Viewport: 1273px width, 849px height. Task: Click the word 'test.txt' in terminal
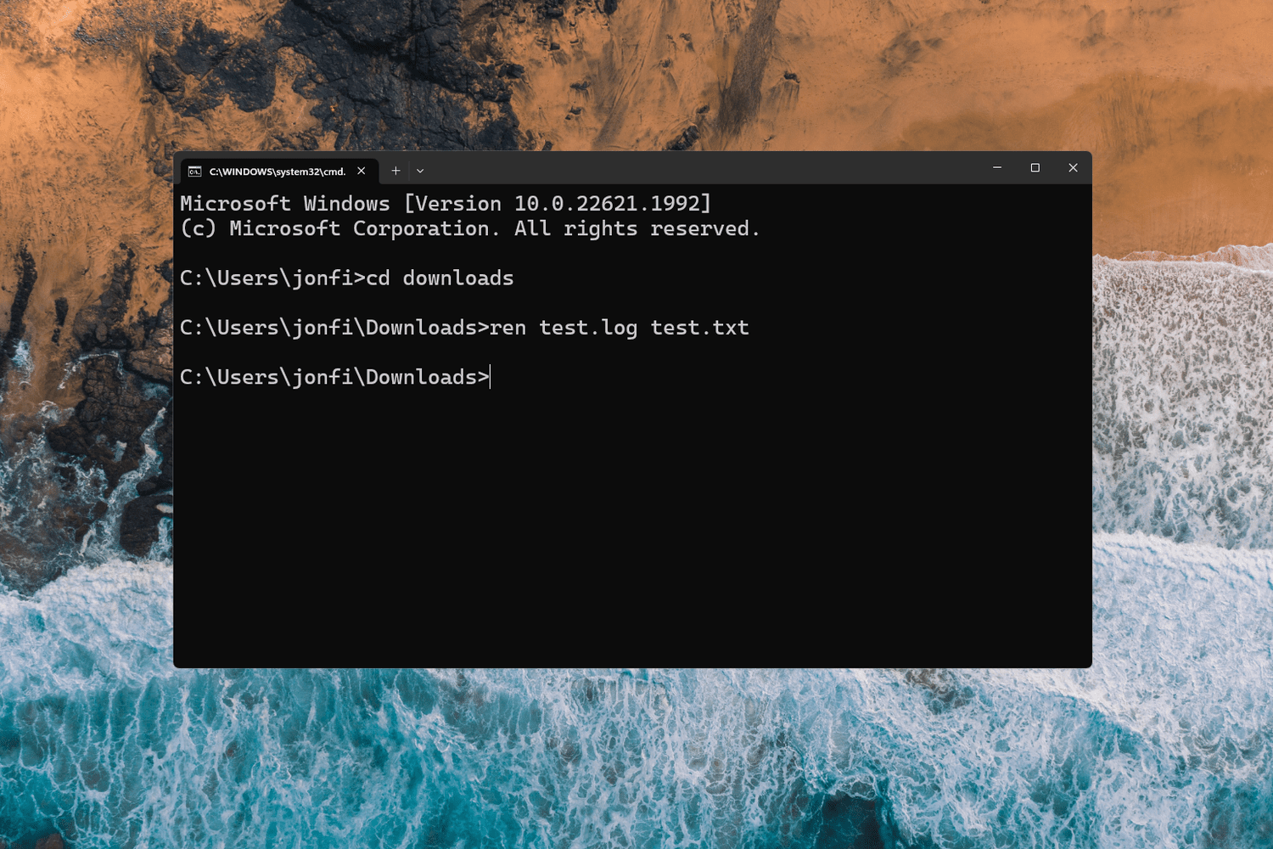700,328
